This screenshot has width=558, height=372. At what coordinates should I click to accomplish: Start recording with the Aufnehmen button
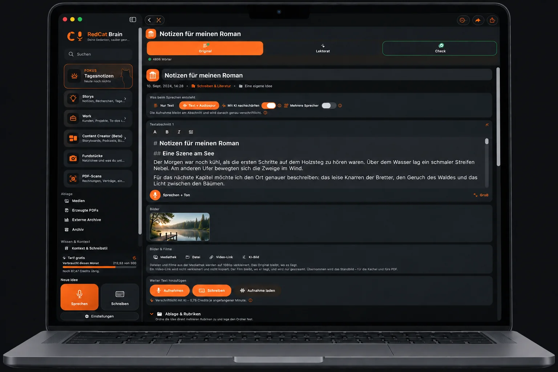170,291
